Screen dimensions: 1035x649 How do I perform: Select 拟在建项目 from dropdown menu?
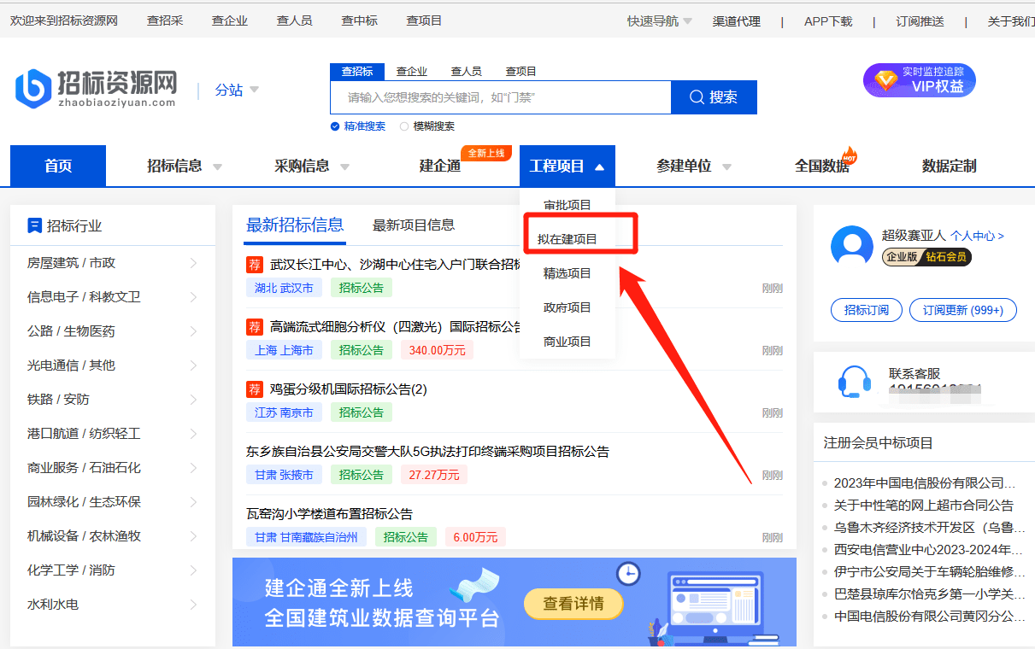tap(567, 239)
